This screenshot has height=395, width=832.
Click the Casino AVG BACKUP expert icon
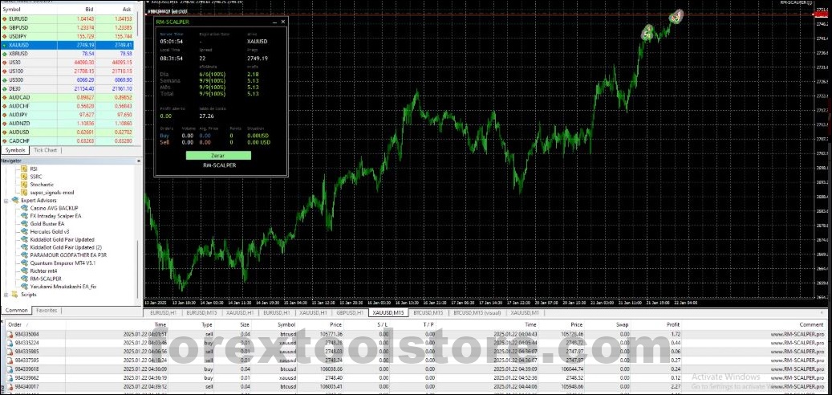pos(24,208)
